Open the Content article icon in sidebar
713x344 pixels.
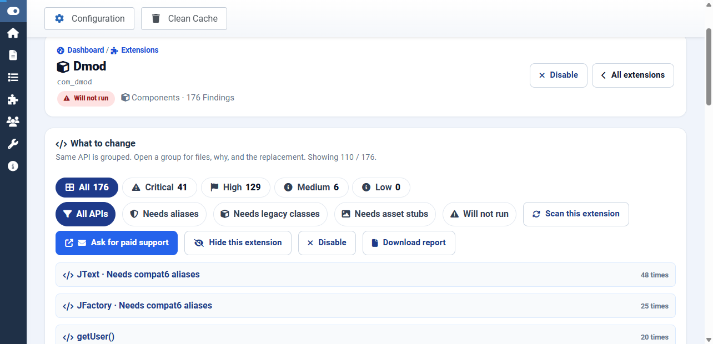pos(13,55)
